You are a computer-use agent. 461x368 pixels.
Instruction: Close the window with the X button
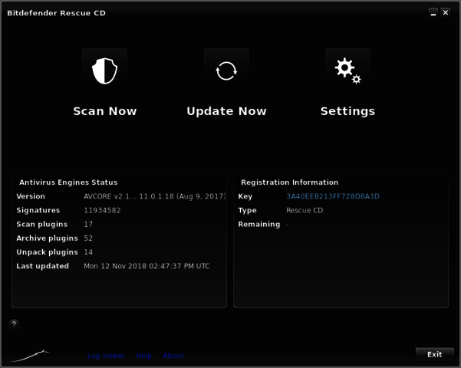446,12
